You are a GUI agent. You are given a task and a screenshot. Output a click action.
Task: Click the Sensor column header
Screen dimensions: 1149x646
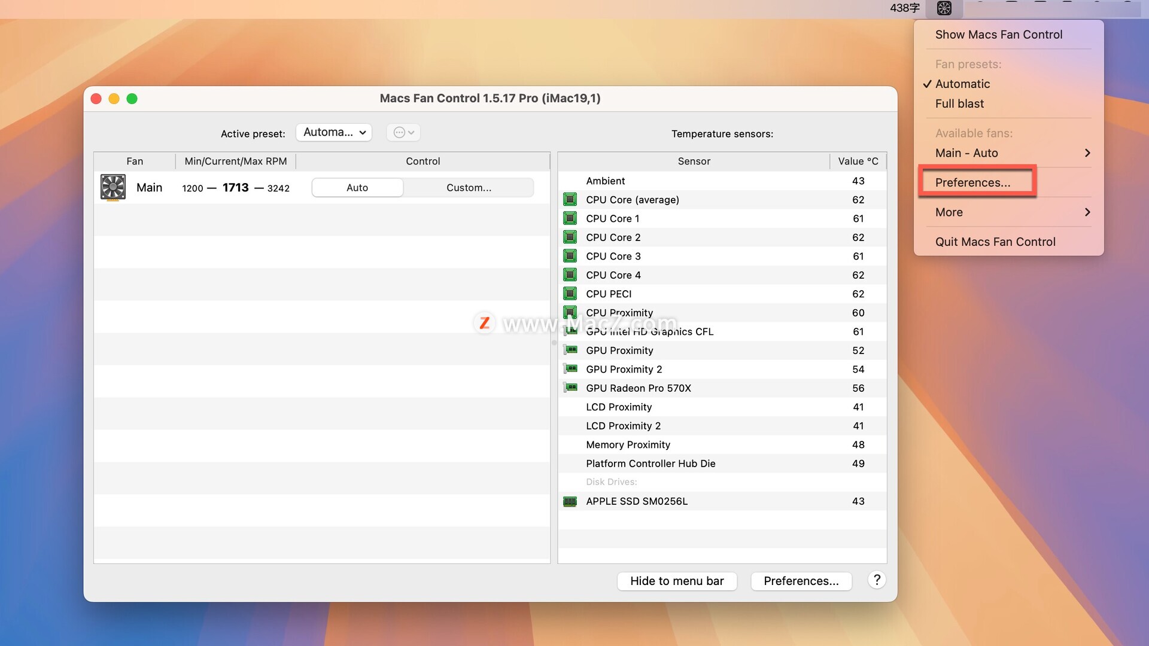tap(694, 161)
